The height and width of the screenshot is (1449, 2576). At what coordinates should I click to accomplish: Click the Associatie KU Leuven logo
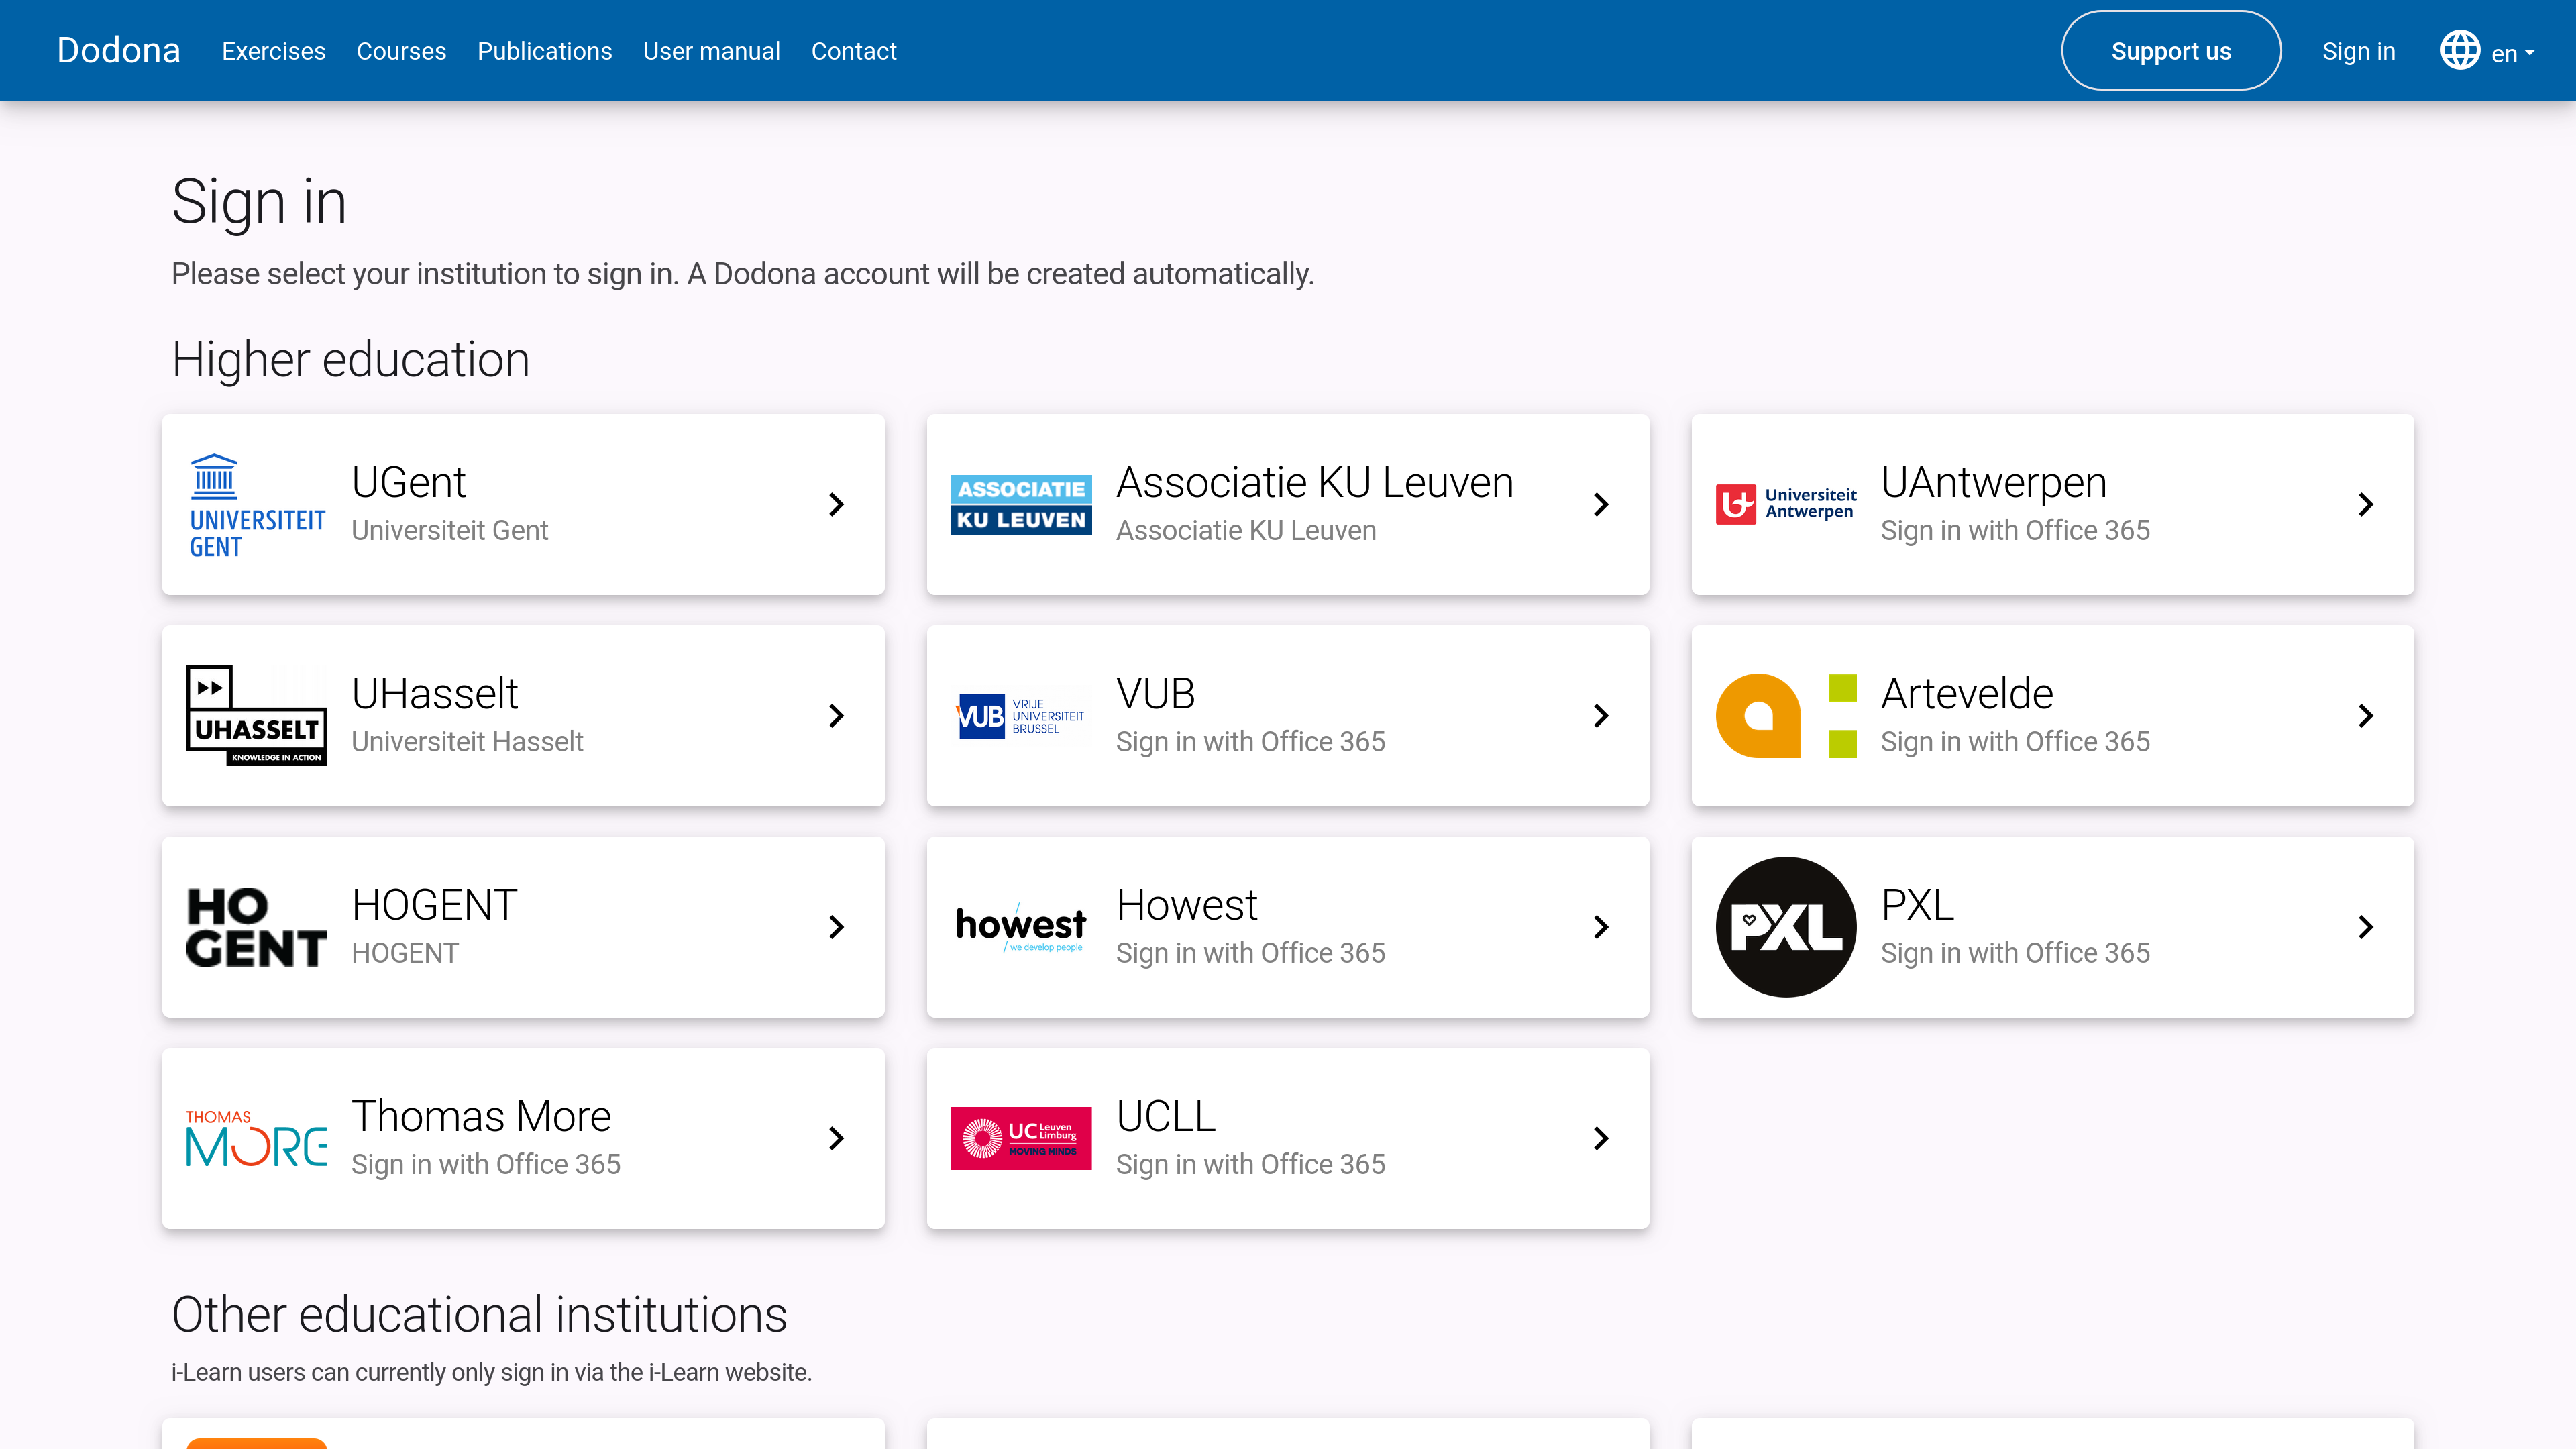tap(1021, 505)
